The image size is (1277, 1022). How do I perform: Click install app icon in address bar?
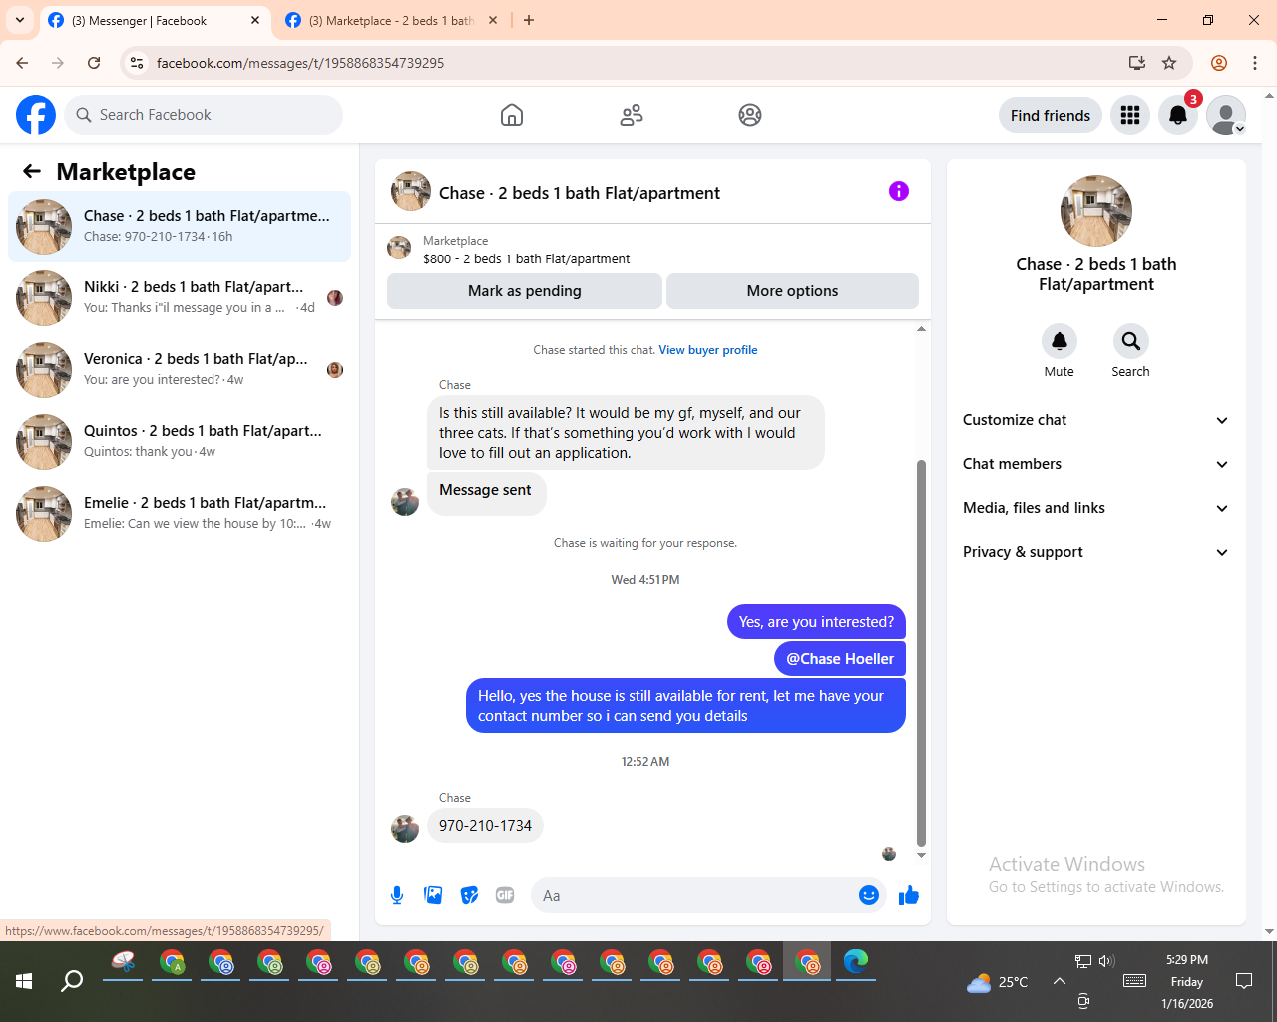[1137, 63]
